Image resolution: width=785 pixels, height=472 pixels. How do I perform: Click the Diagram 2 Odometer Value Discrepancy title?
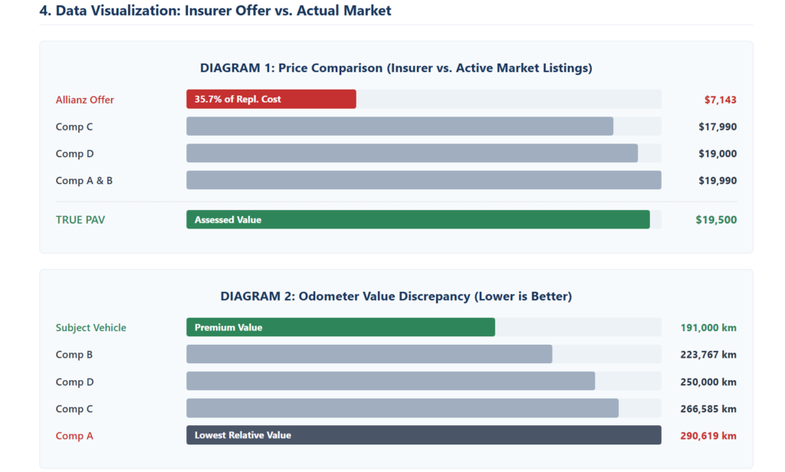click(396, 296)
